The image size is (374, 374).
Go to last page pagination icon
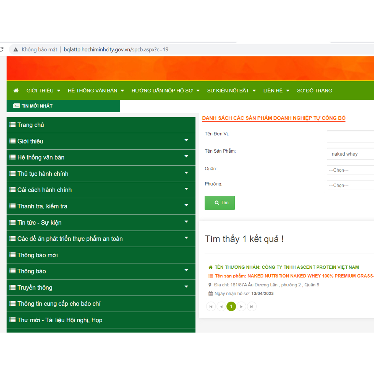point(252,307)
